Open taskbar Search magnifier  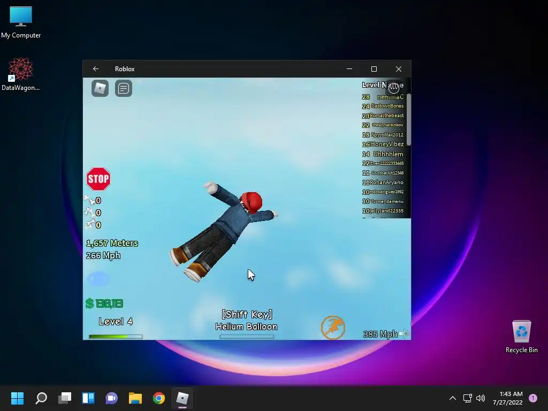(41, 398)
